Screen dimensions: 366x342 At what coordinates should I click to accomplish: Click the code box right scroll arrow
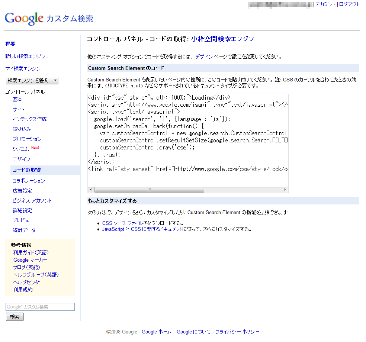(285, 190)
